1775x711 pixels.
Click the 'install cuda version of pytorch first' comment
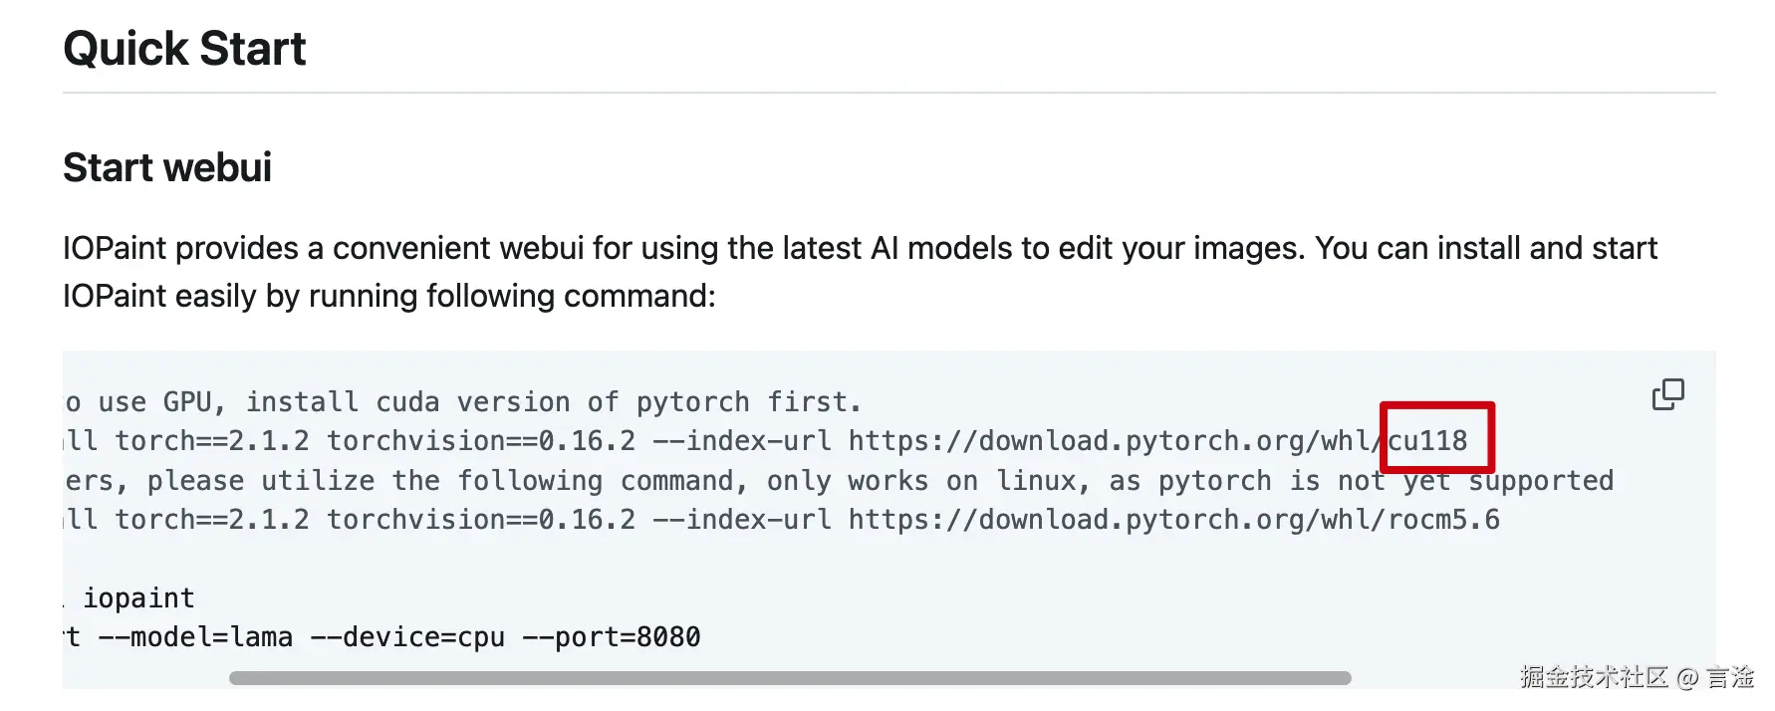pyautogui.click(x=553, y=402)
